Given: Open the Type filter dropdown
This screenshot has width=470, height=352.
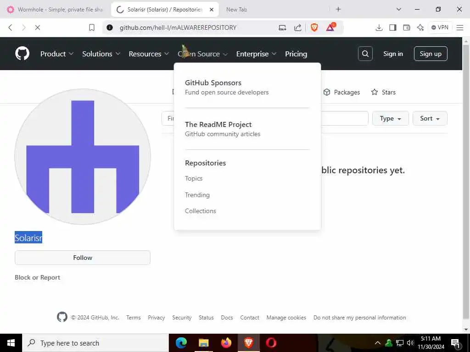Looking at the screenshot, I should (390, 118).
